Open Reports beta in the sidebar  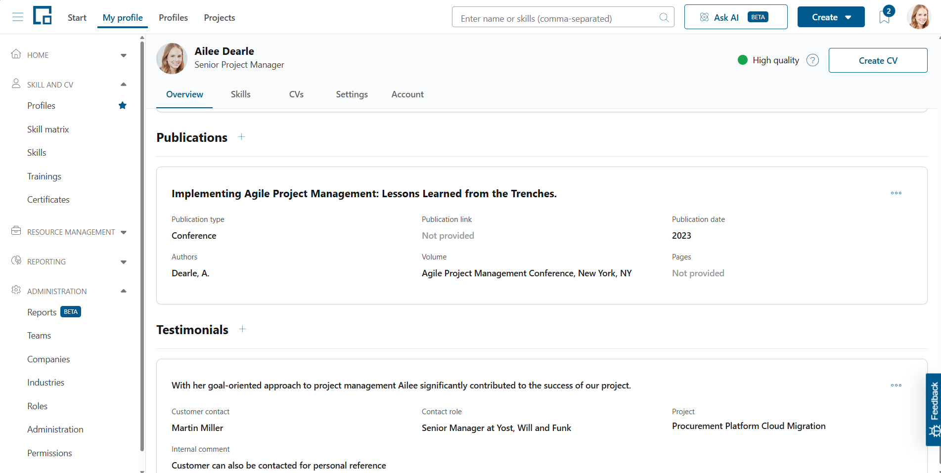[54, 312]
